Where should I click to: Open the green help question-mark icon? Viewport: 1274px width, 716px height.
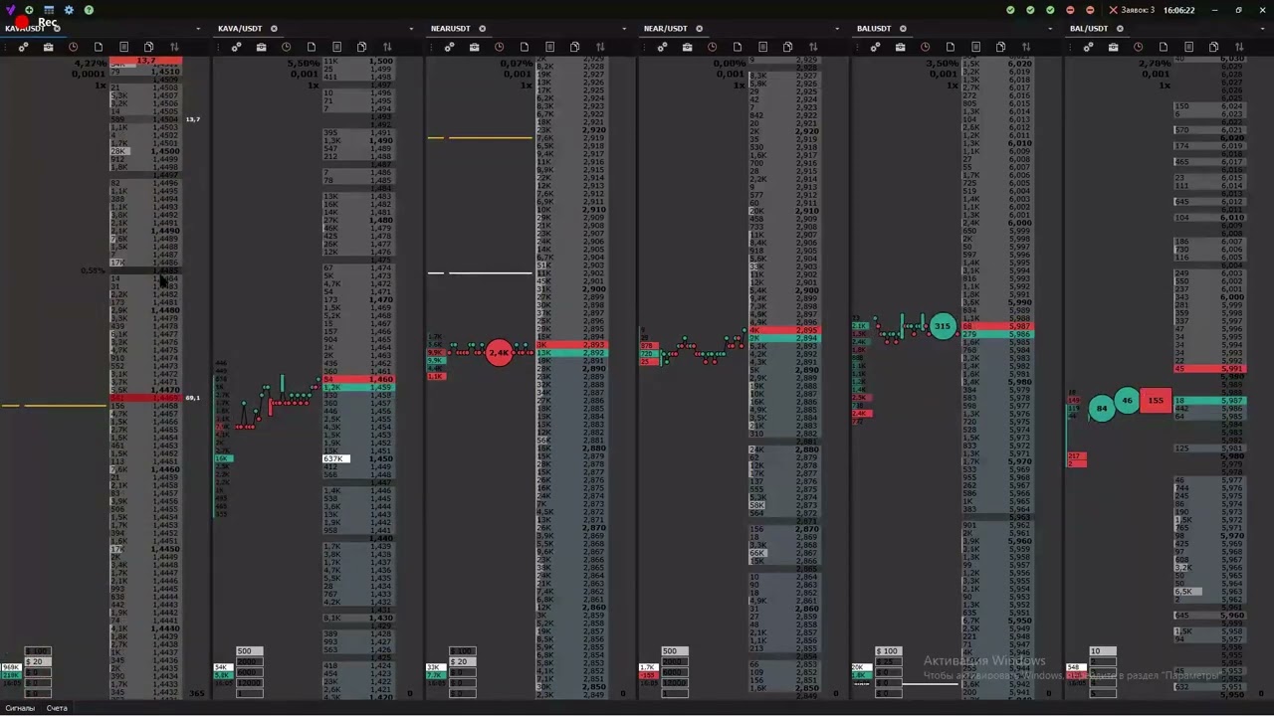(x=89, y=10)
